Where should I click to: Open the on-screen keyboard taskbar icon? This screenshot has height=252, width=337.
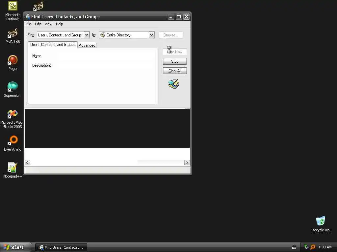click(x=294, y=247)
